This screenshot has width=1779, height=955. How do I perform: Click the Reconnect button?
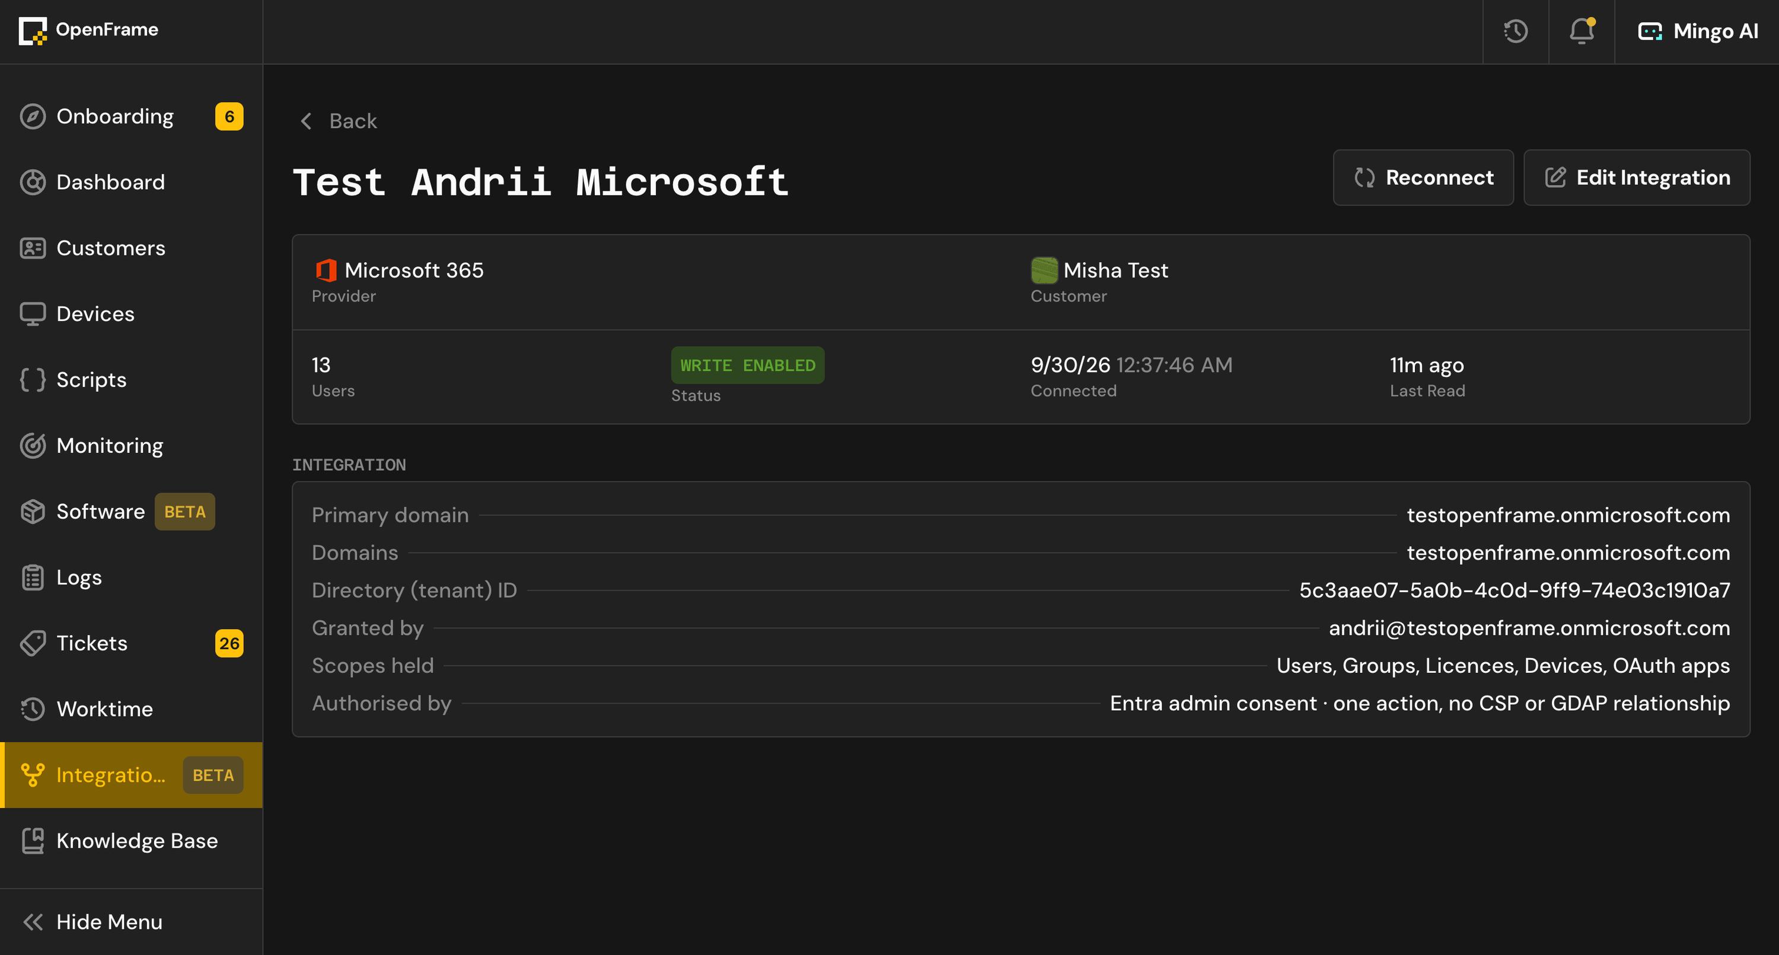1423,177
